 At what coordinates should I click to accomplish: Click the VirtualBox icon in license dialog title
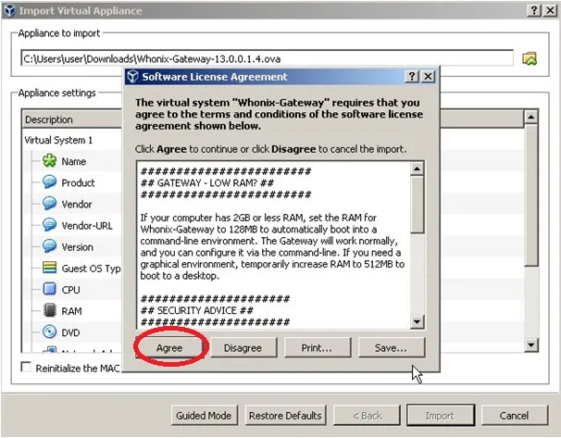pos(132,76)
